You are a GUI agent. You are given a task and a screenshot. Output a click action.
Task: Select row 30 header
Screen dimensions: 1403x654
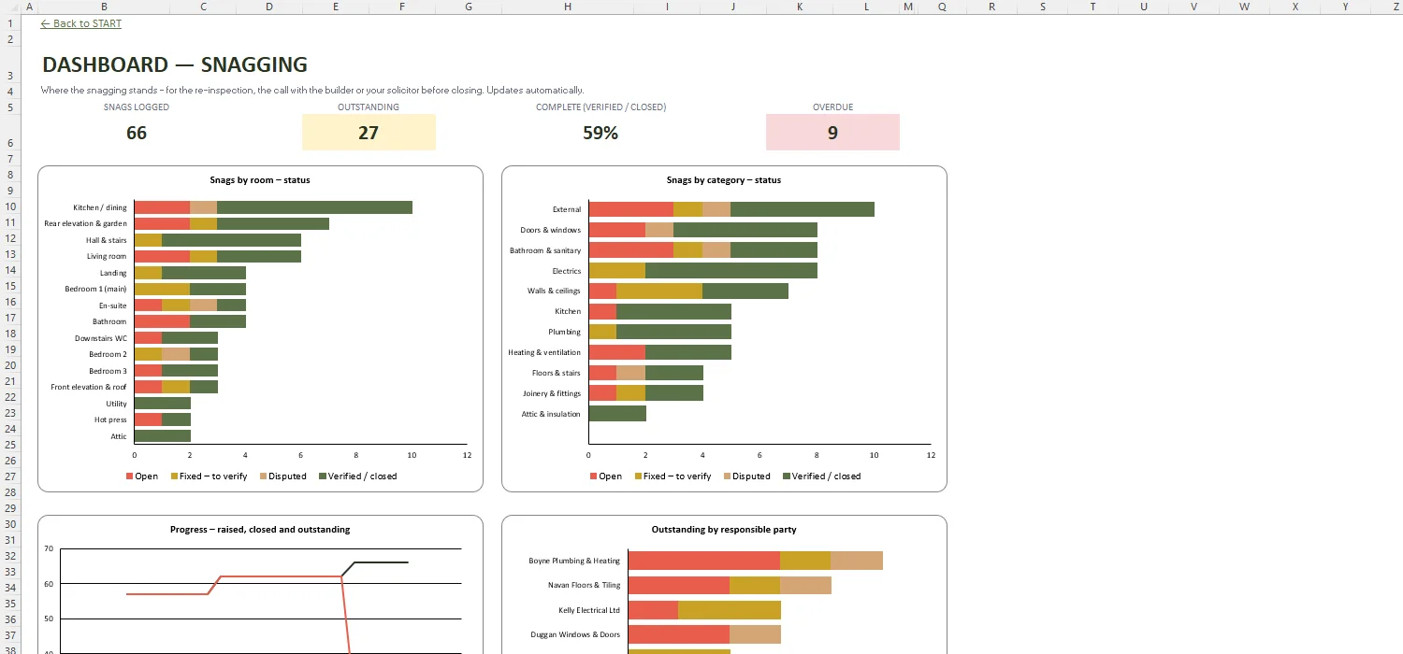(9, 524)
